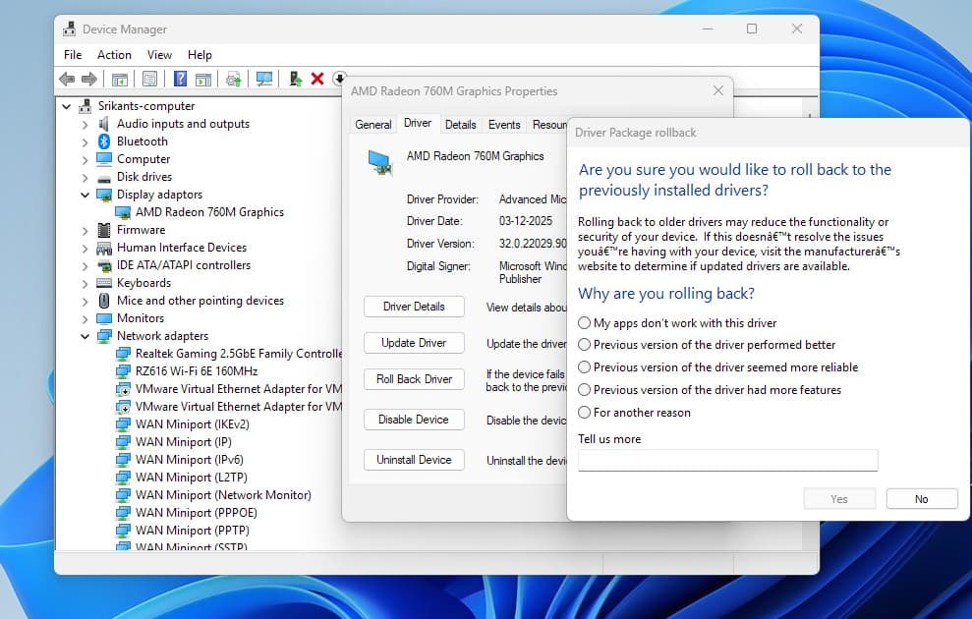The image size is (972, 619).
Task: Collapse the Display adaptors node
Action: [x=85, y=195]
